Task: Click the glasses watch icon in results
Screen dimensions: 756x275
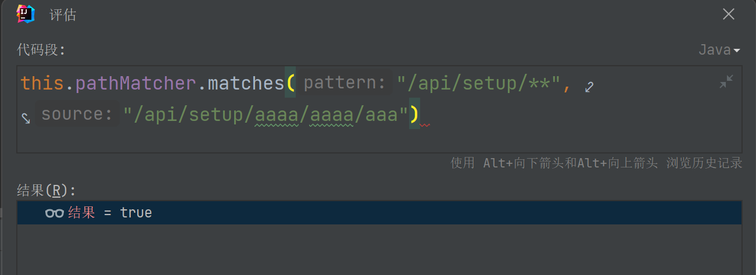Action: (x=54, y=213)
